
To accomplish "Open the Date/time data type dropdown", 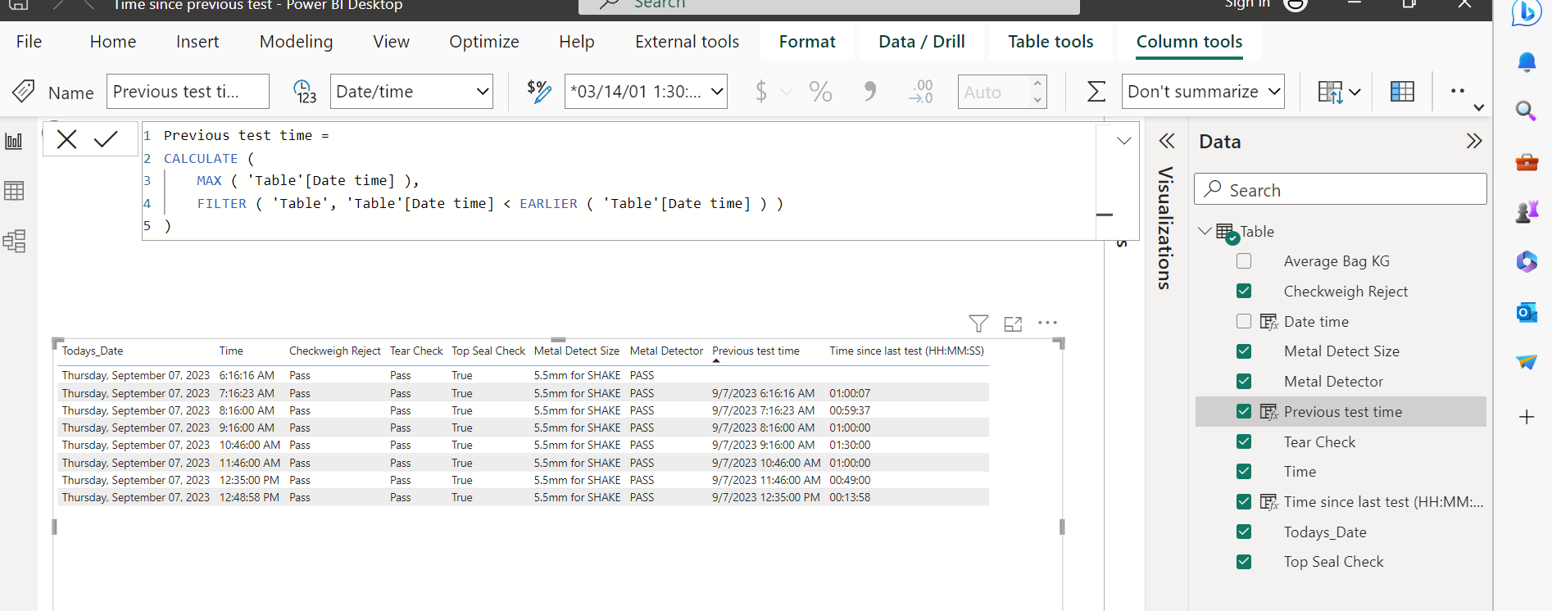I will pos(411,92).
